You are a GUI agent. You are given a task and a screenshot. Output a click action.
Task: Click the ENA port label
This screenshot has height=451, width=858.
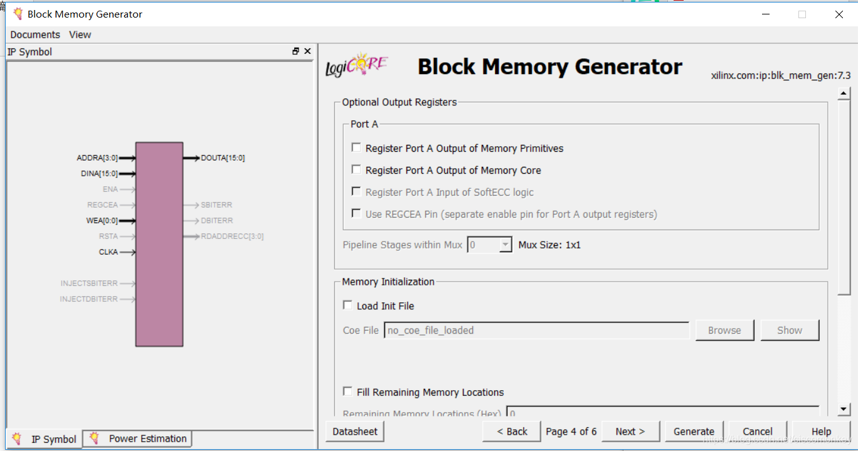pyautogui.click(x=110, y=189)
